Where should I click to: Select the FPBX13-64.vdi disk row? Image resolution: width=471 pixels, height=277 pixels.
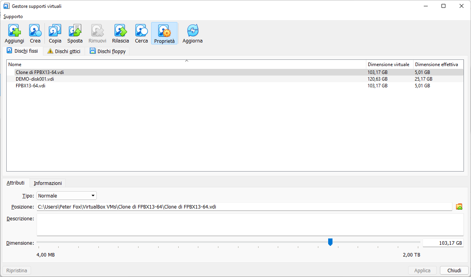[235, 86]
